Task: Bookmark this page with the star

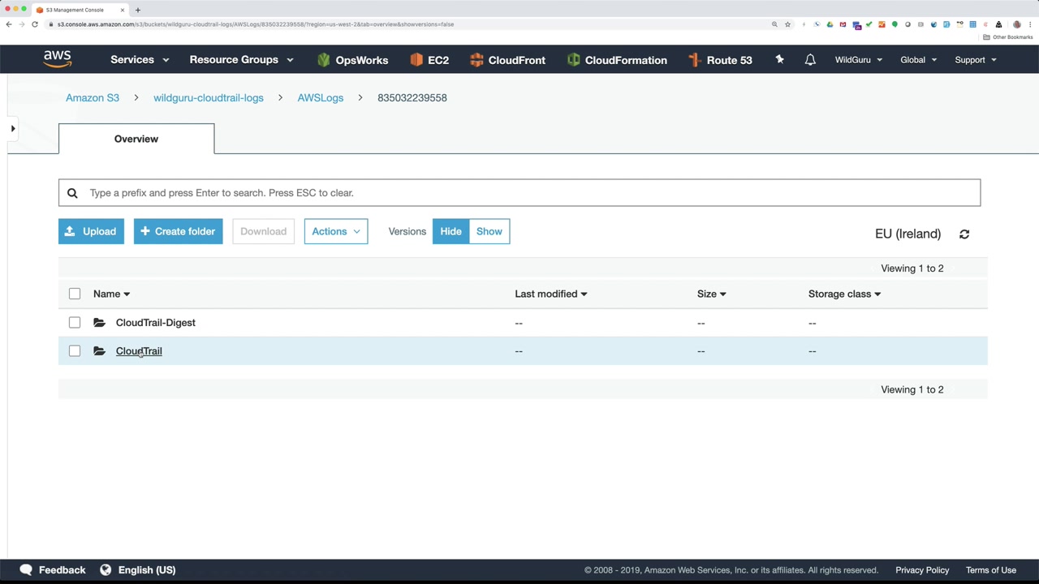Action: [x=787, y=24]
